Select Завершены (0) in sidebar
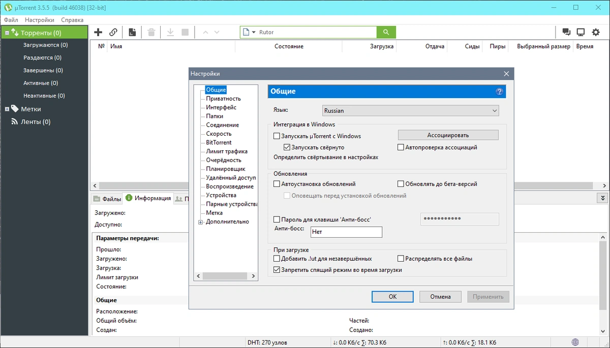The image size is (610, 348). coord(43,71)
